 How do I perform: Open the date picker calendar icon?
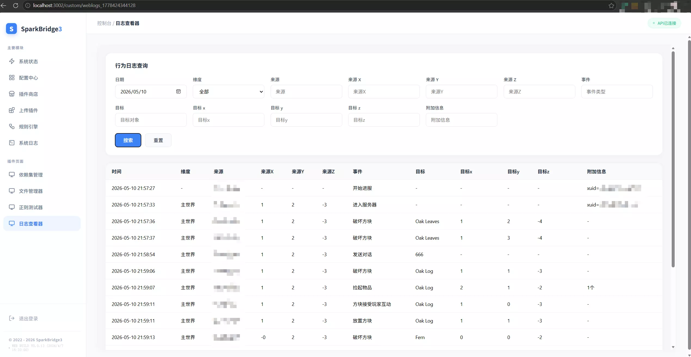(178, 92)
